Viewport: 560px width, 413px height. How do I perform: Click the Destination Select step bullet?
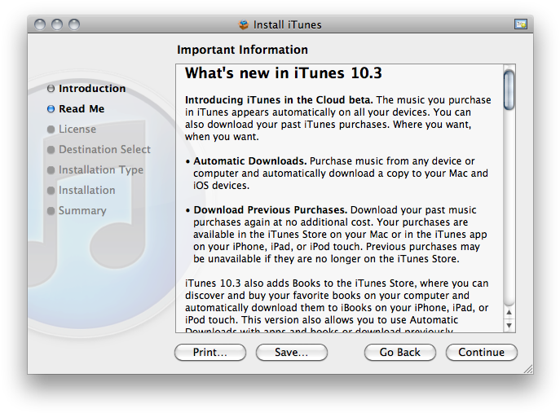51,150
